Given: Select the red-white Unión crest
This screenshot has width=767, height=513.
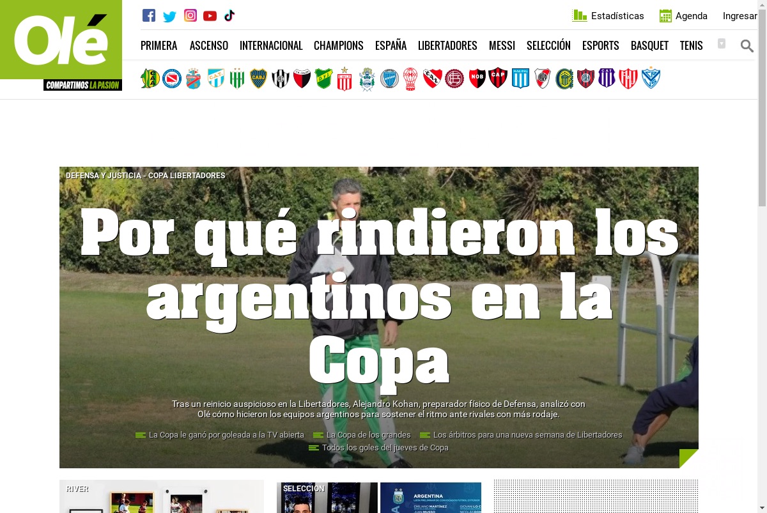Looking at the screenshot, I should click(628, 79).
